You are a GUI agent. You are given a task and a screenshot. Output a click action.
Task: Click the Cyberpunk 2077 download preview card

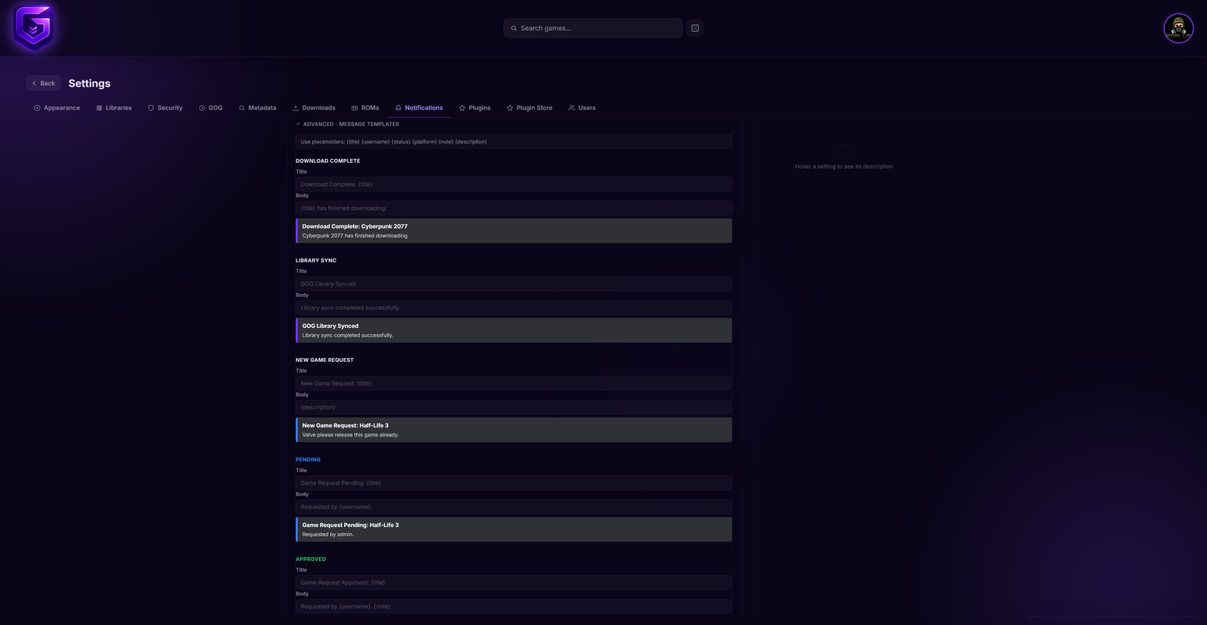click(514, 231)
